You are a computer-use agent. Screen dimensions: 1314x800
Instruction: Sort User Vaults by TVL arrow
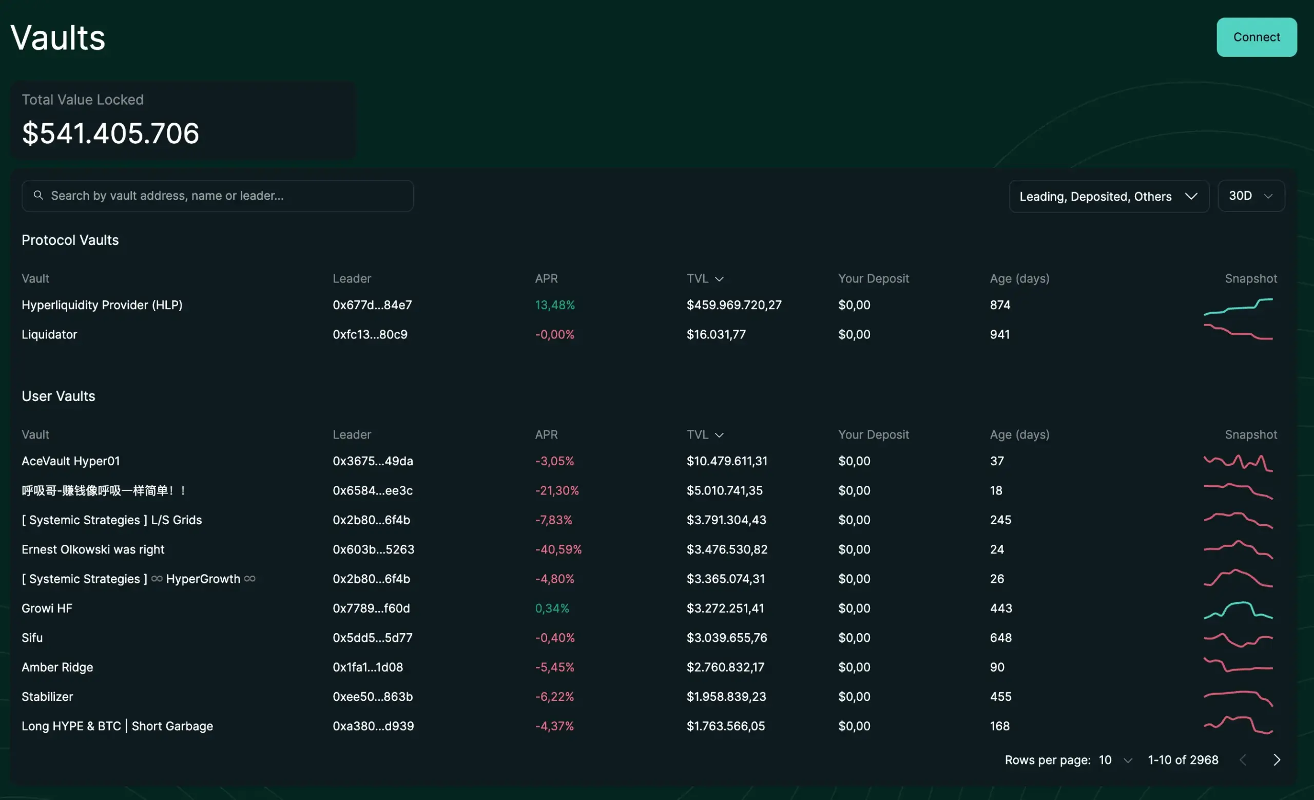tap(719, 435)
